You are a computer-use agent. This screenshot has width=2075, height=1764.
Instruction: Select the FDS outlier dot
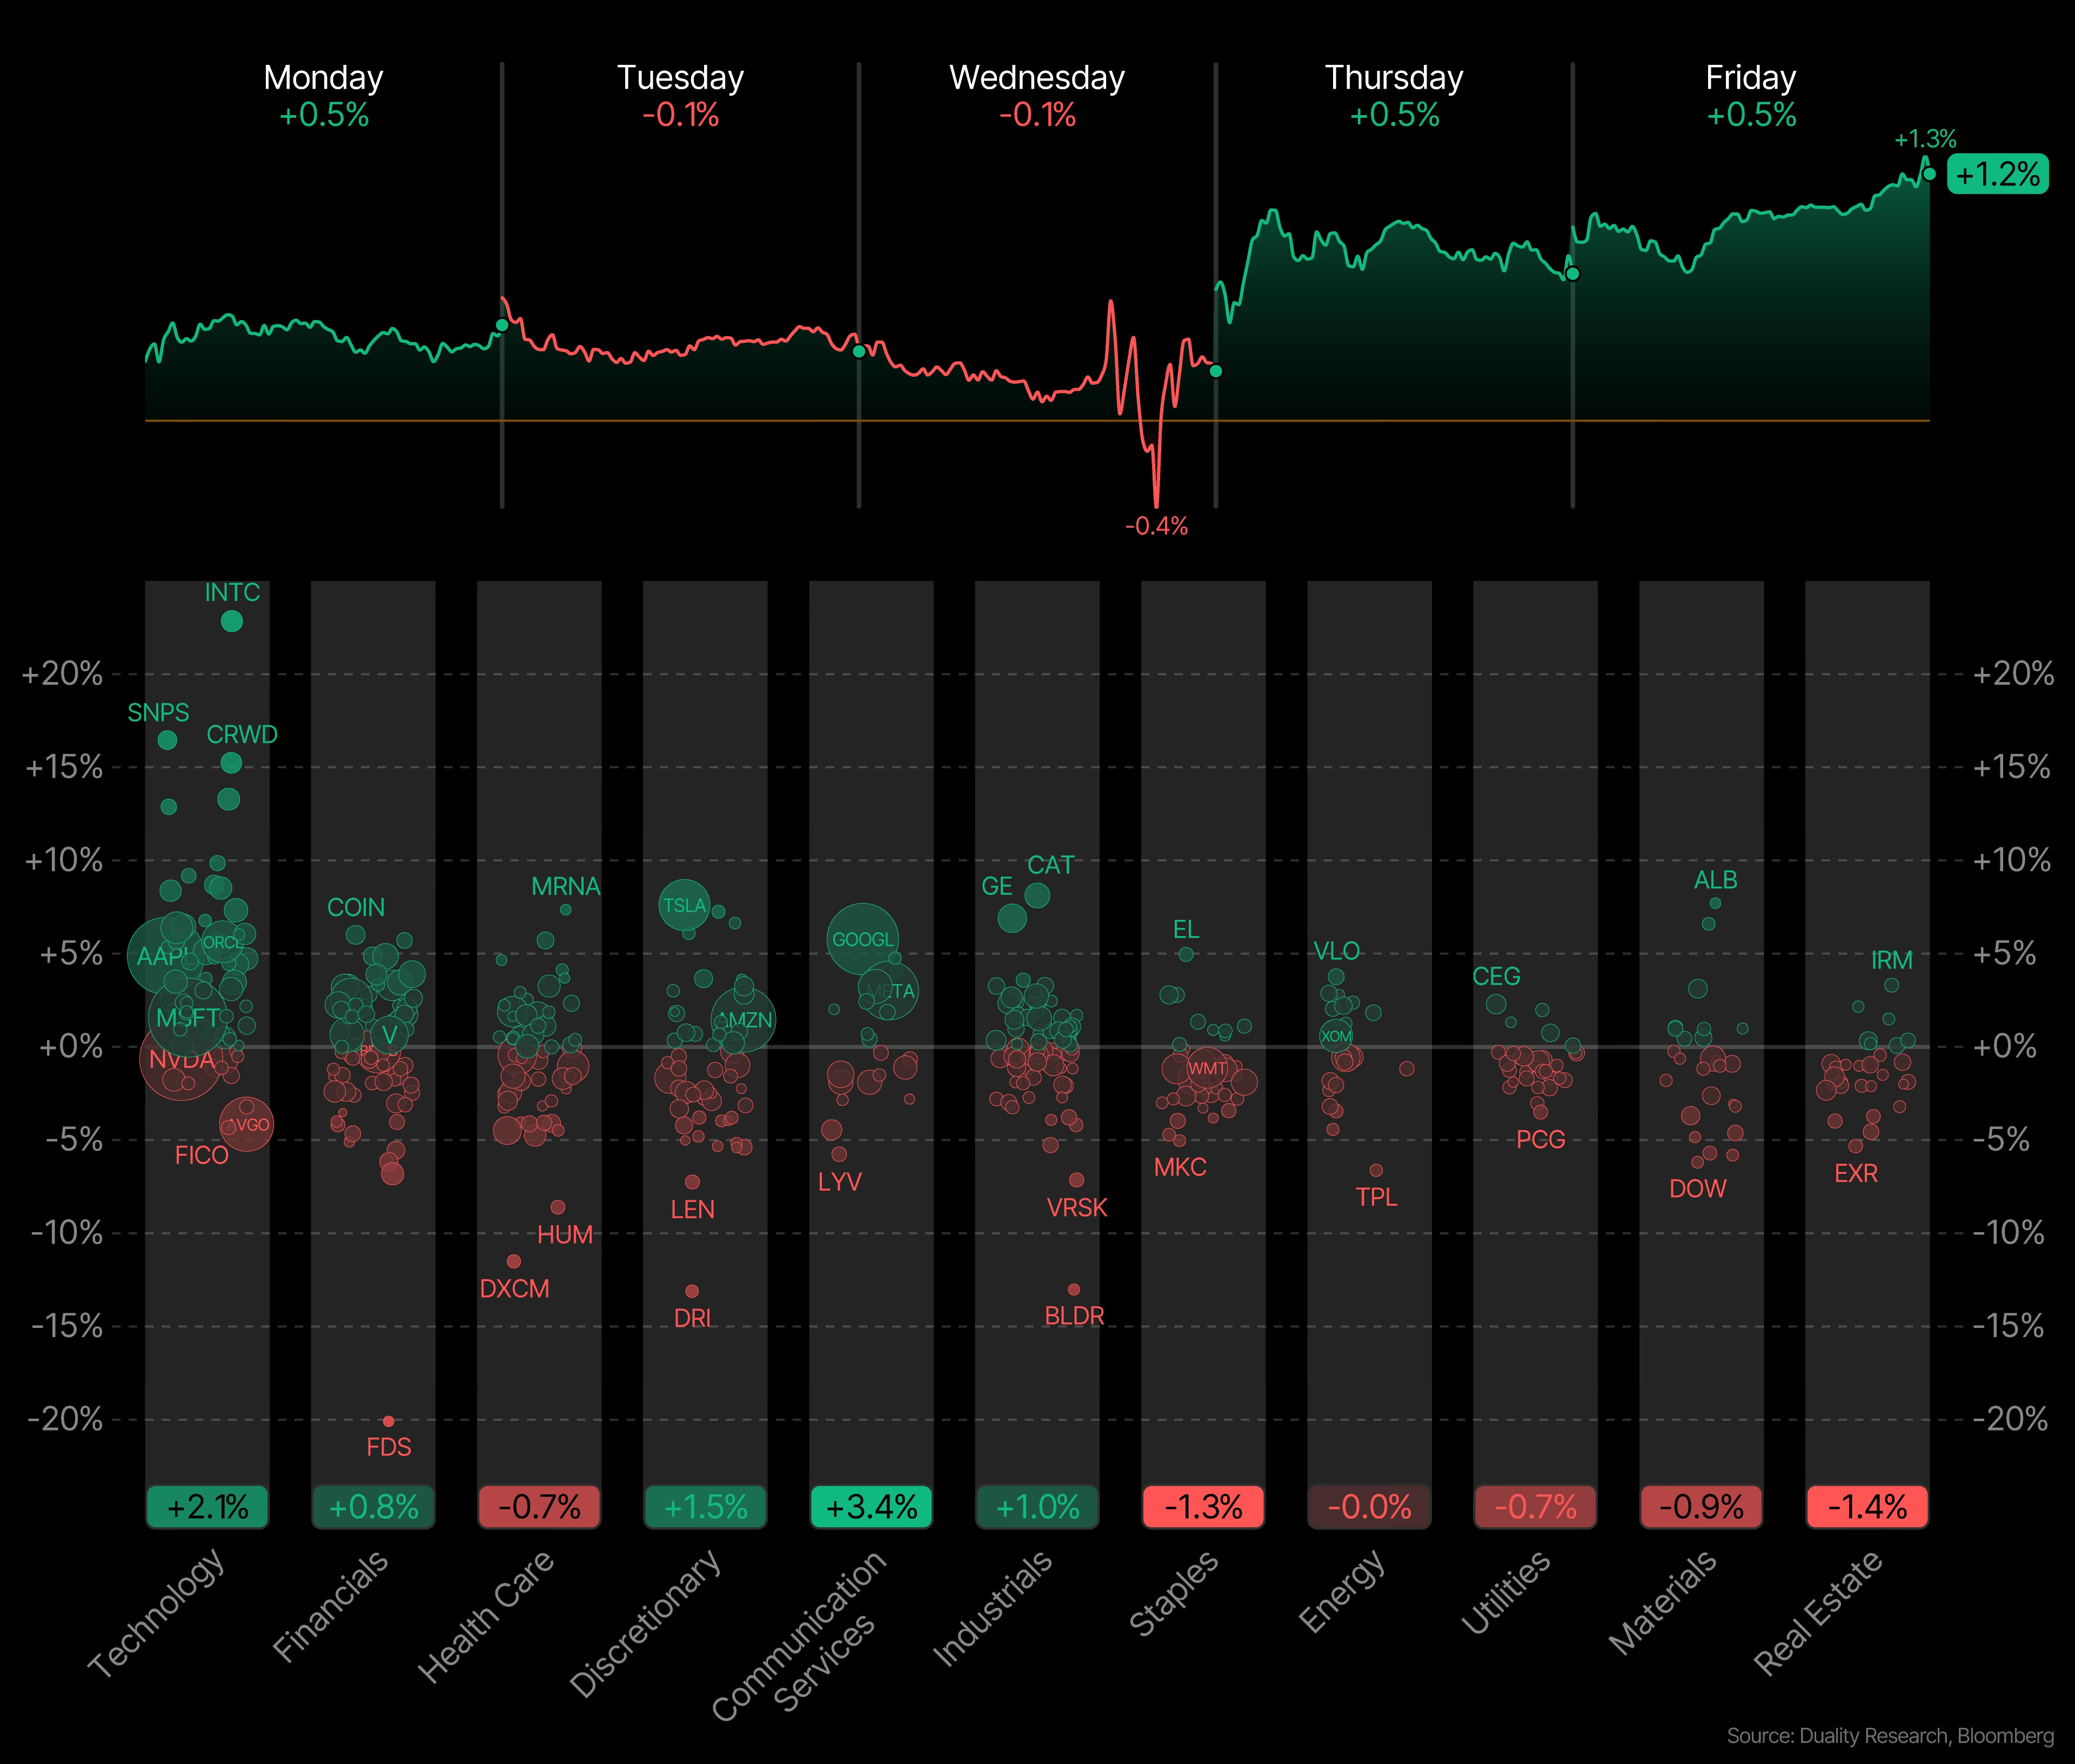tap(388, 1421)
